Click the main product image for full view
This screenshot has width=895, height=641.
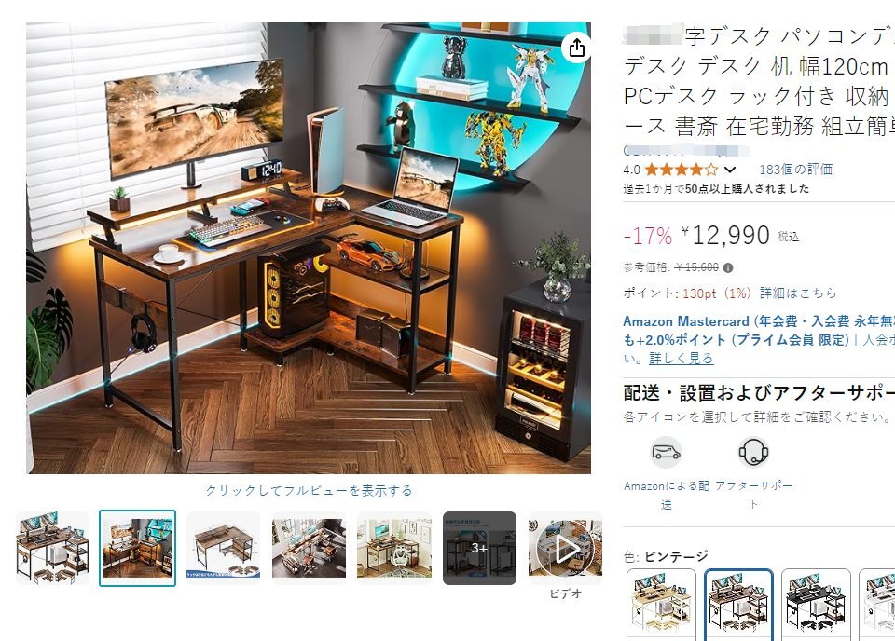click(x=309, y=248)
